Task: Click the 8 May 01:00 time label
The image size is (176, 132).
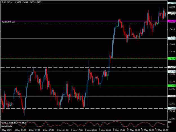Action: pos(105,130)
